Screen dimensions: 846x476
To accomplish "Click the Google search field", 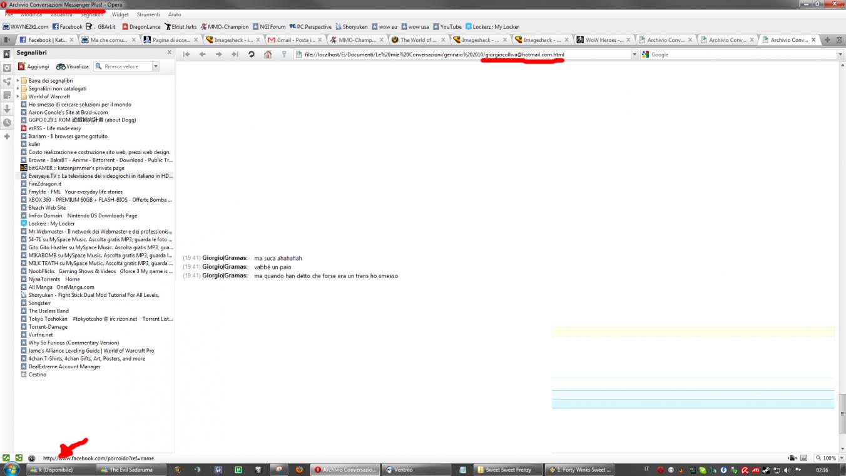I will pyautogui.click(x=743, y=54).
